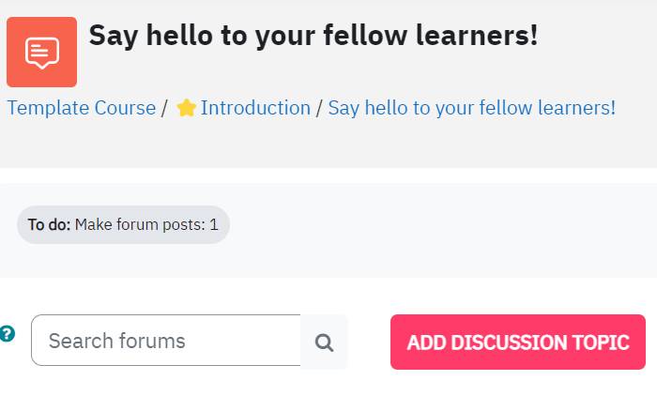Viewport: 657px width, 411px height.
Task: Open the 'Say hello to your fellow learners!' breadcrumb link
Action: pyautogui.click(x=472, y=108)
